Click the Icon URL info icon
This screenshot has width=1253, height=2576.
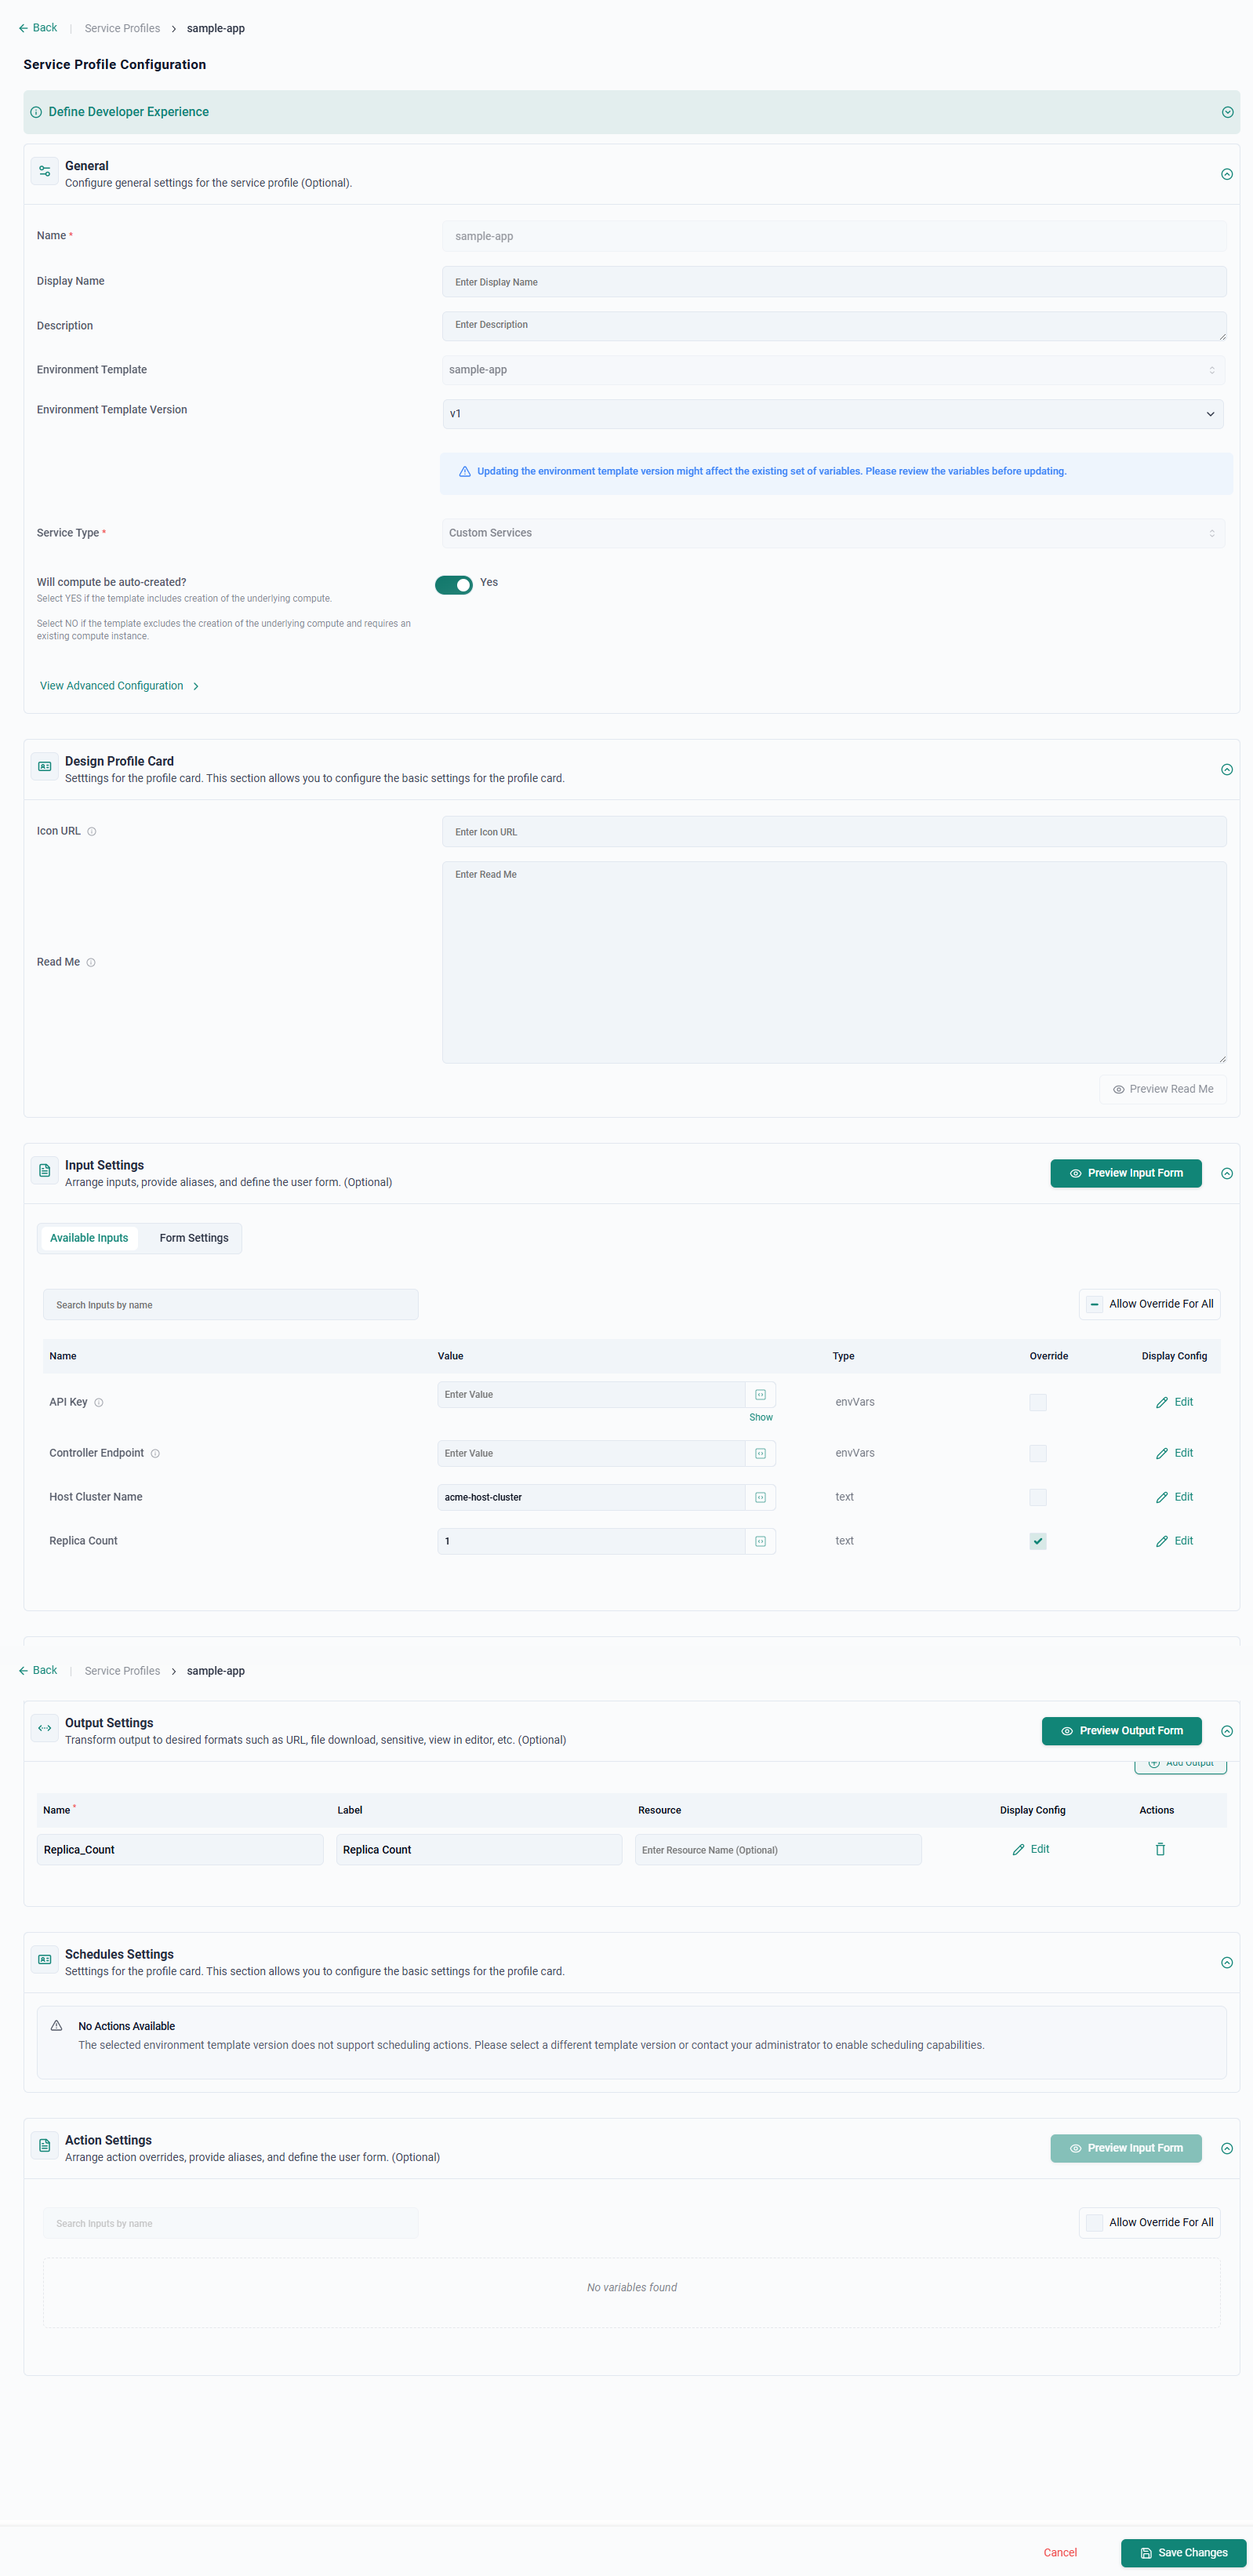click(92, 831)
